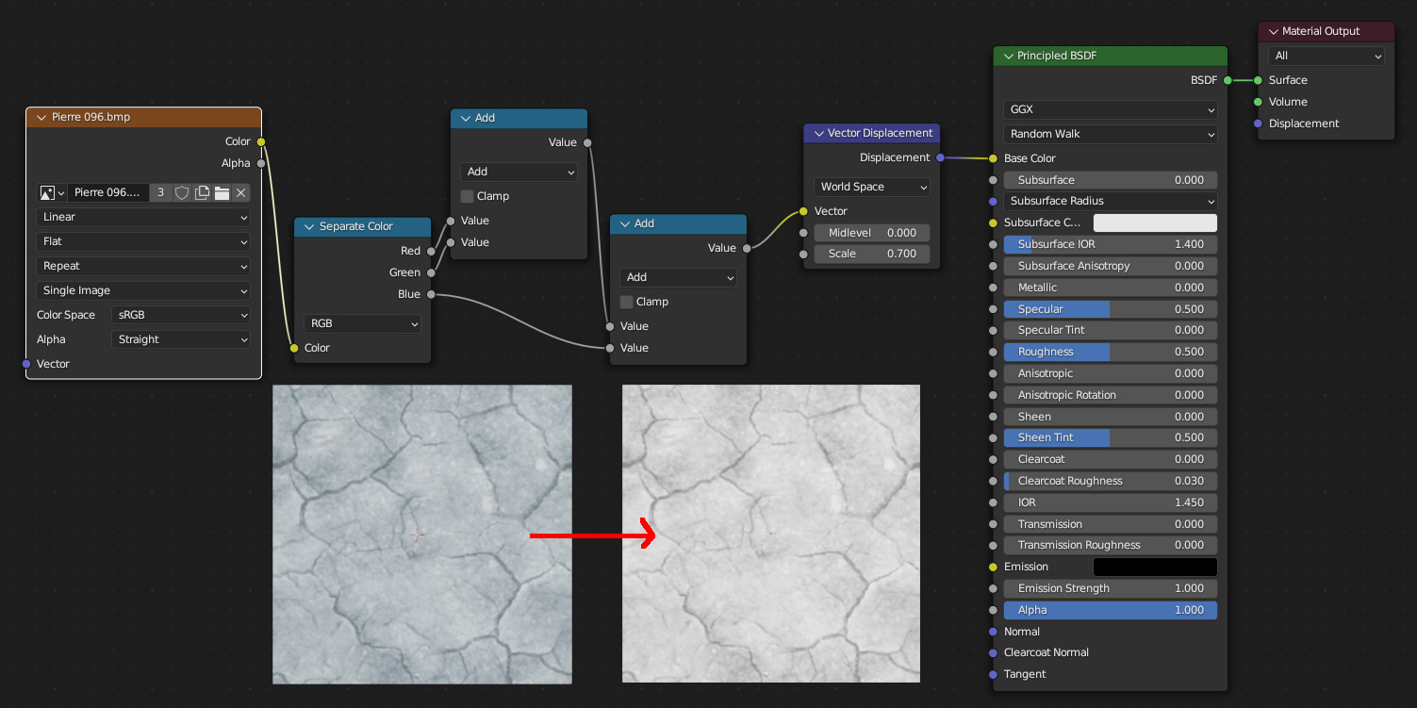Unlink the image with the X icon
This screenshot has height=708, width=1417.
tap(241, 192)
